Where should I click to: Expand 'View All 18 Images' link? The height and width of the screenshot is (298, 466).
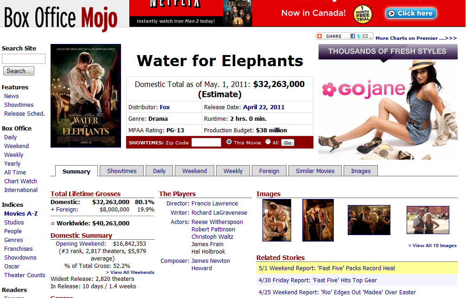pos(432,246)
